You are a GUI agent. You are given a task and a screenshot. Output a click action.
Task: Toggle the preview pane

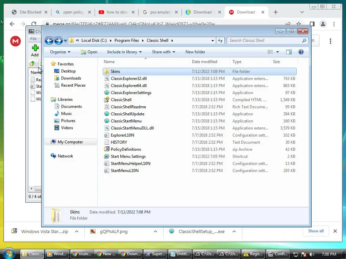(289, 52)
